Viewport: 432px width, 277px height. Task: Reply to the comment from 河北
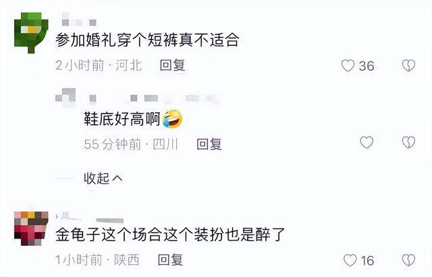pyautogui.click(x=173, y=66)
